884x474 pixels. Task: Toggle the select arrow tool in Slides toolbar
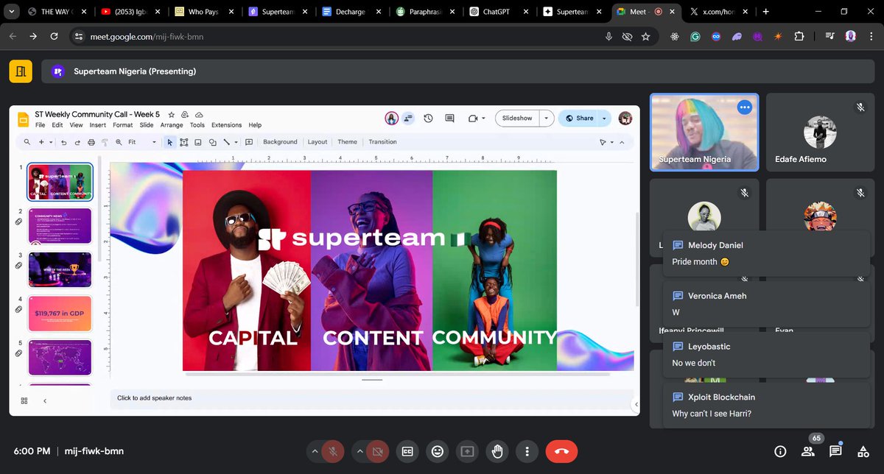170,142
